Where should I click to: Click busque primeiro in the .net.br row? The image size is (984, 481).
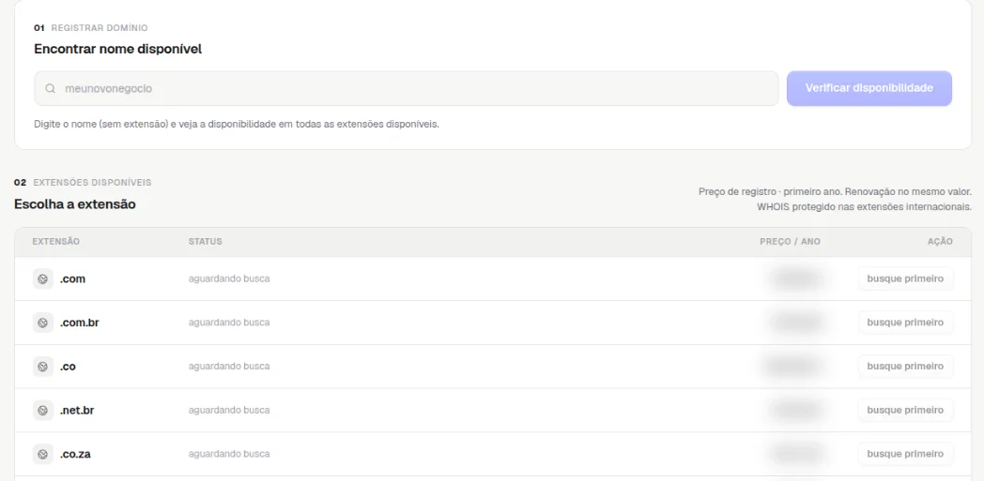[x=905, y=411]
